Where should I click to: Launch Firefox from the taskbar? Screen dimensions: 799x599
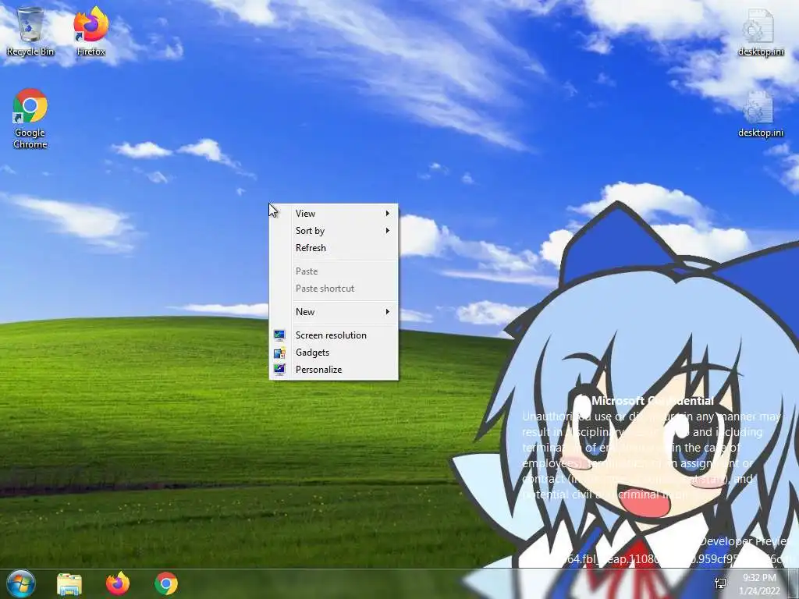coord(118,583)
